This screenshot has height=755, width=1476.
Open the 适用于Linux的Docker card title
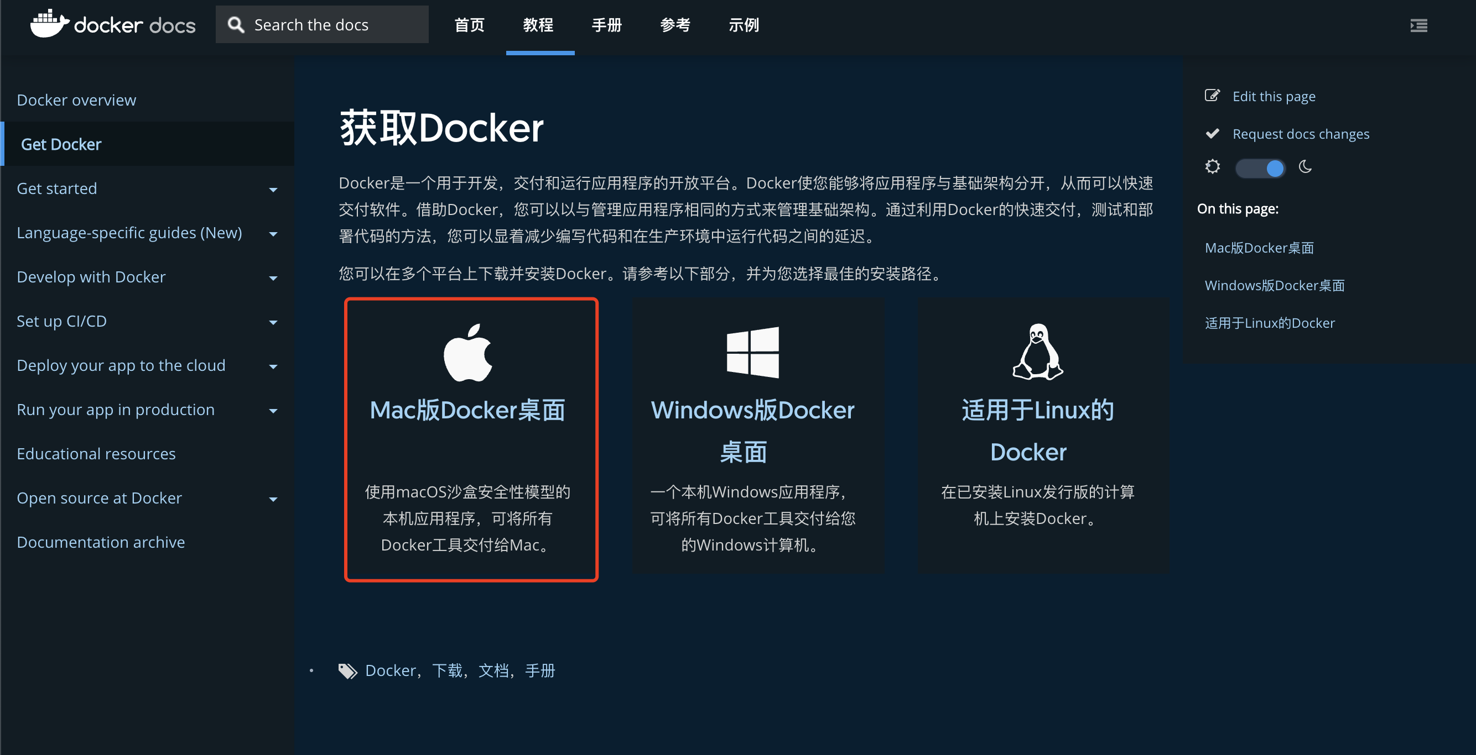click(1037, 431)
